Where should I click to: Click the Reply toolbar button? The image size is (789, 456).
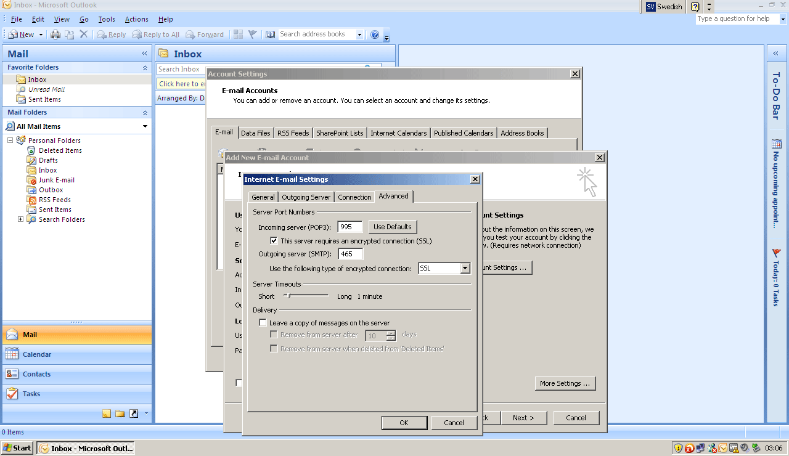(x=112, y=35)
